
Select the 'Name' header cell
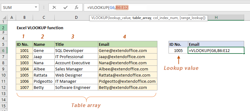44,44
